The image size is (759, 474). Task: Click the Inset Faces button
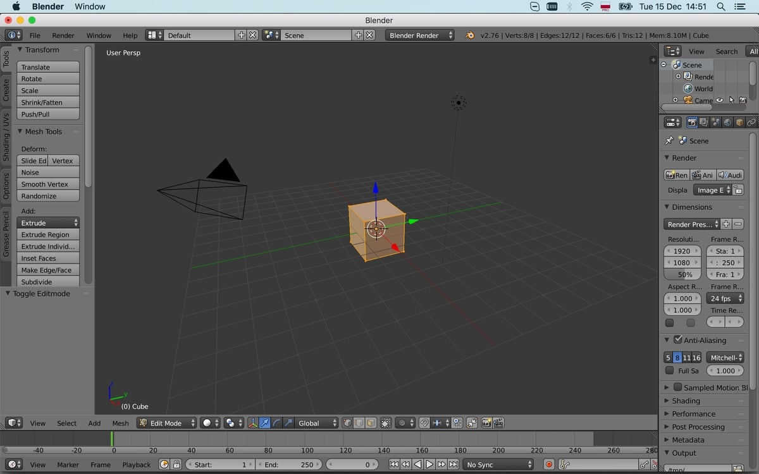click(48, 258)
